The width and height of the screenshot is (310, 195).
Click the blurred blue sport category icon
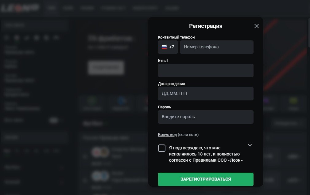coord(122,101)
